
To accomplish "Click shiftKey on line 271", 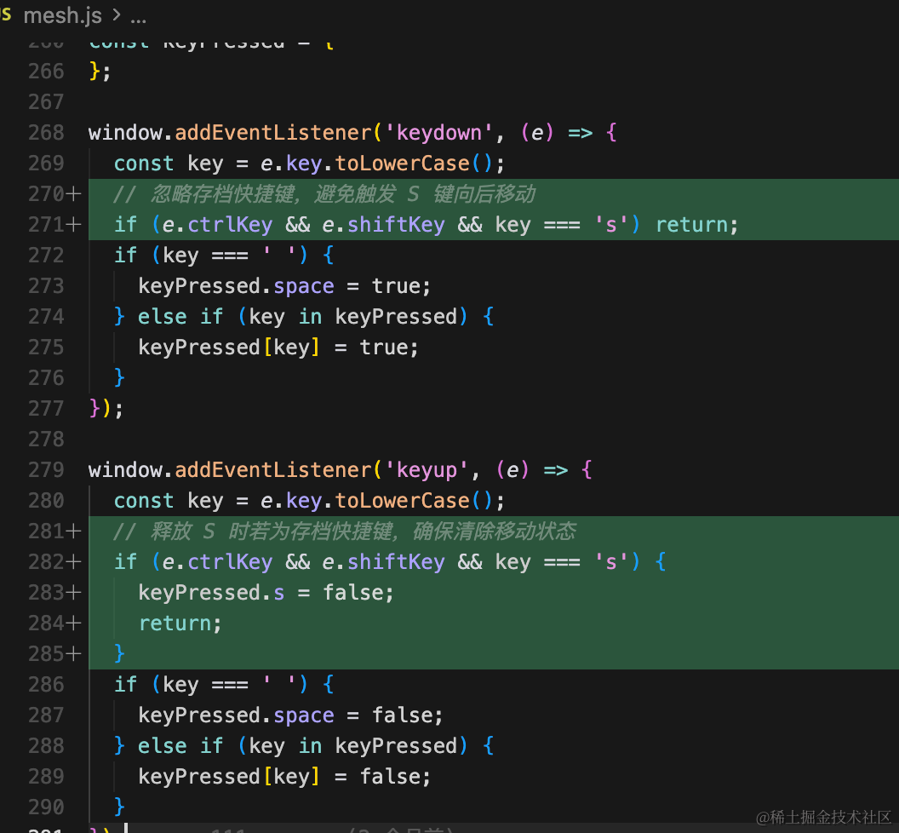I will coord(396,225).
